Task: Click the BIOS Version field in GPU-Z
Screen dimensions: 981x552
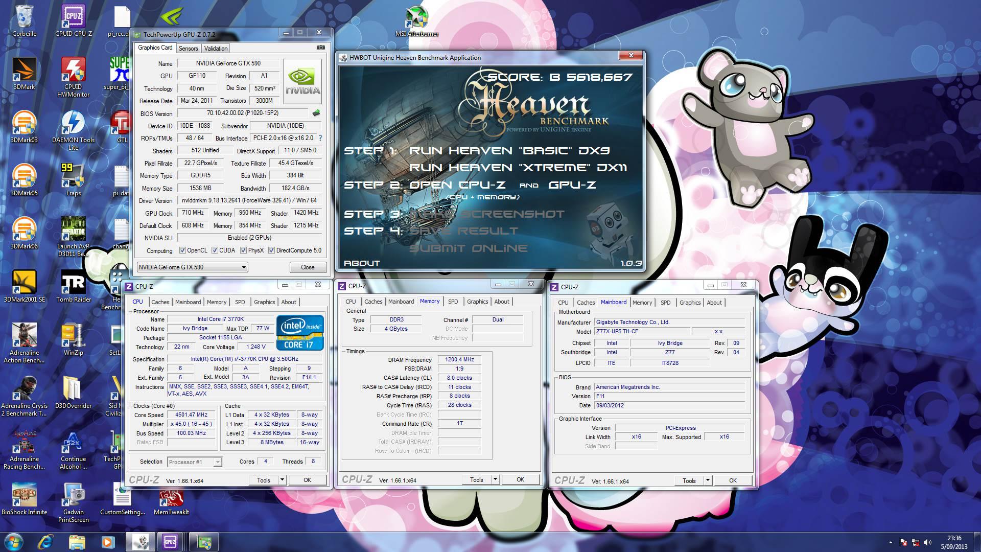Action: pyautogui.click(x=243, y=113)
